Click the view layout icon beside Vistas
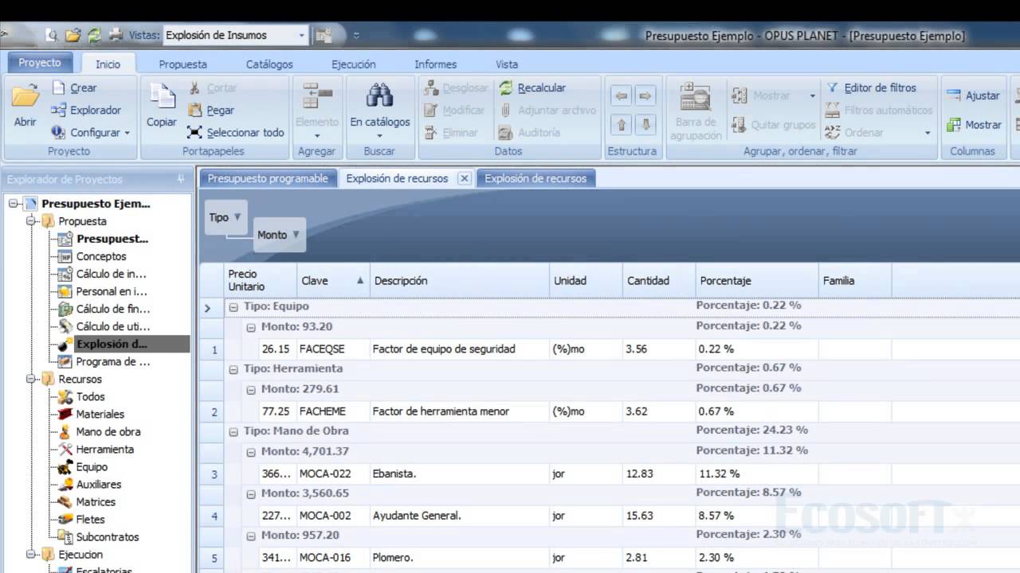Viewport: 1020px width, 573px height. point(323,35)
